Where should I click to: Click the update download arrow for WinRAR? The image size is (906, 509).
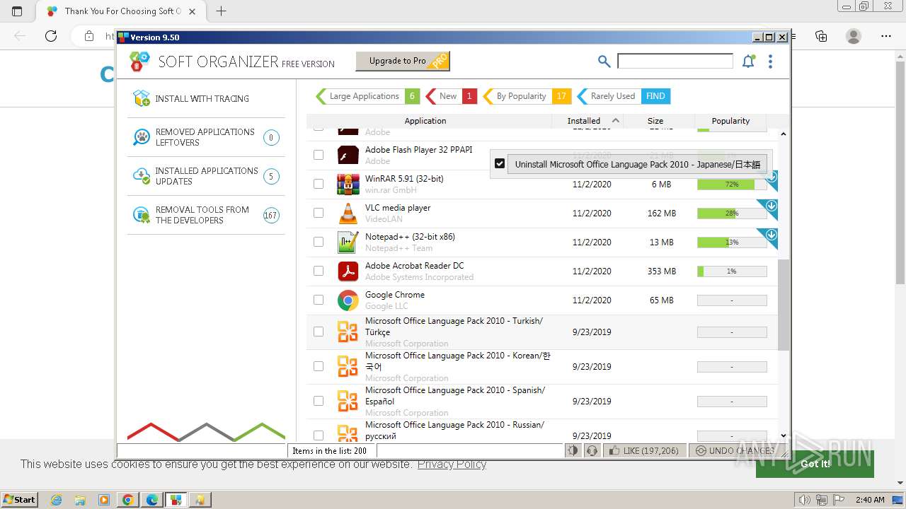pos(772,177)
